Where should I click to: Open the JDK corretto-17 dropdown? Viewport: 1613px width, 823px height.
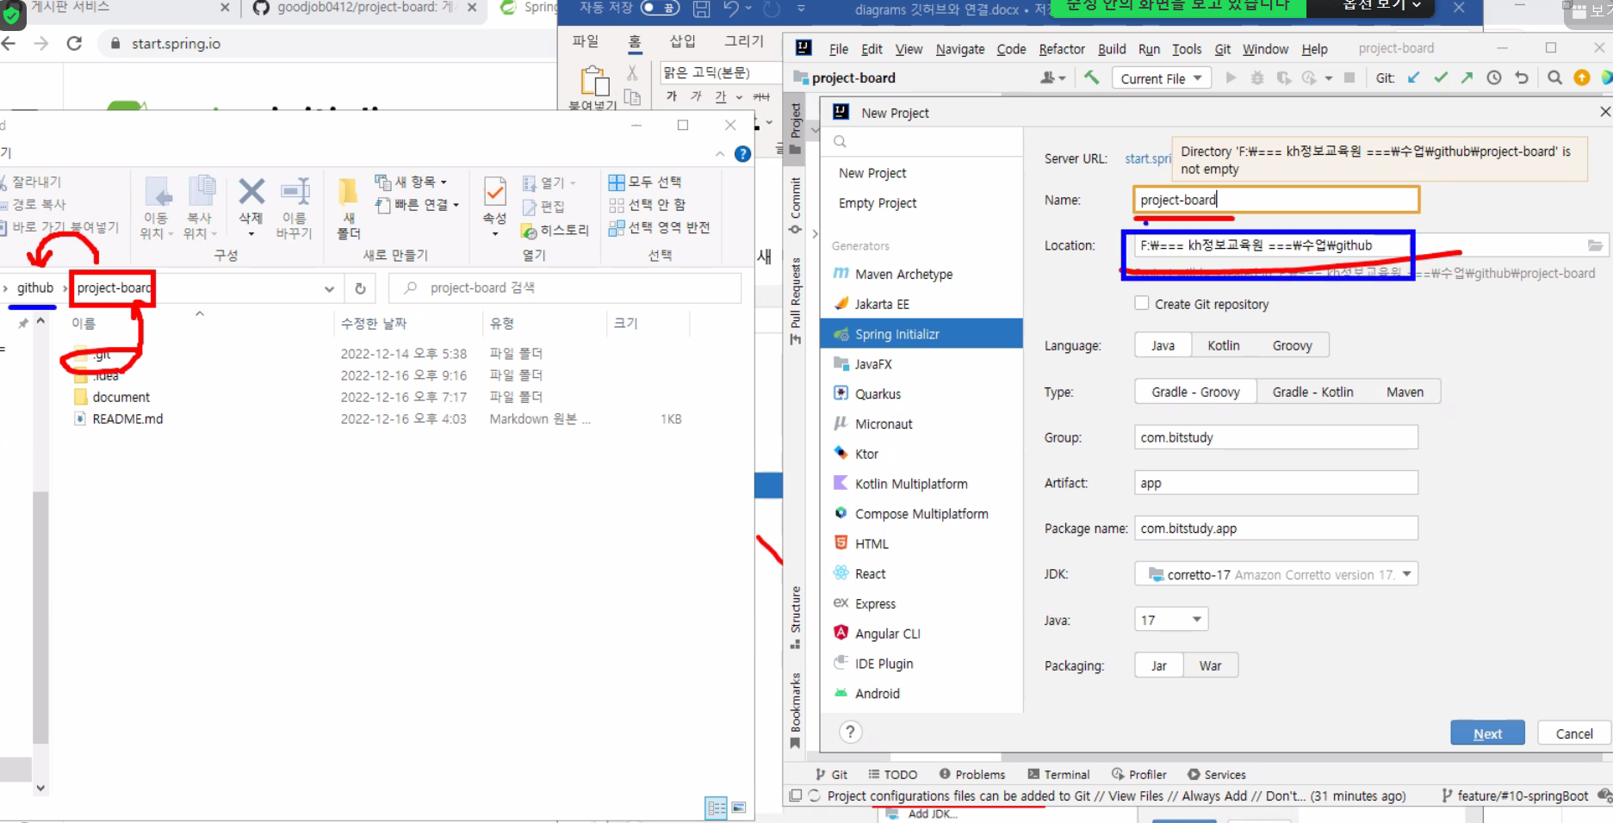[1406, 573]
